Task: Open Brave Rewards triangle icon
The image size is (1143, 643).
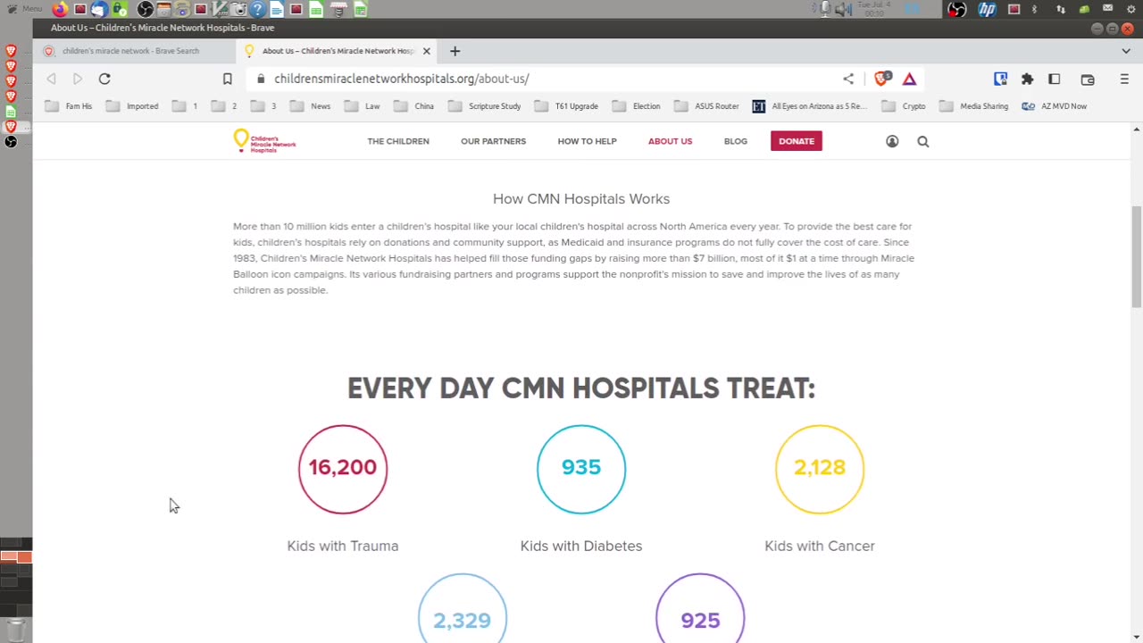Action: pyautogui.click(x=909, y=79)
